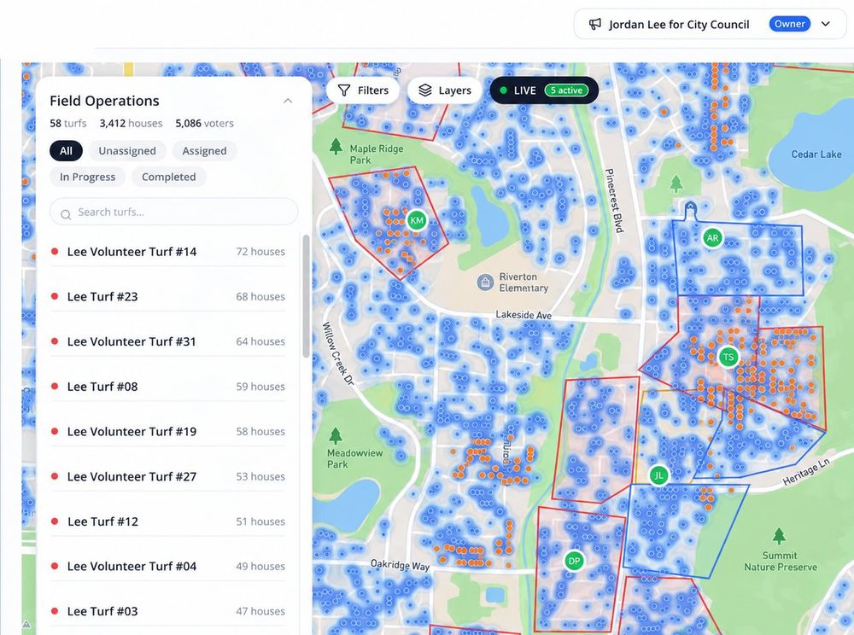This screenshot has width=854, height=635.
Task: Select the JL canvasser marker
Action: [x=659, y=475]
